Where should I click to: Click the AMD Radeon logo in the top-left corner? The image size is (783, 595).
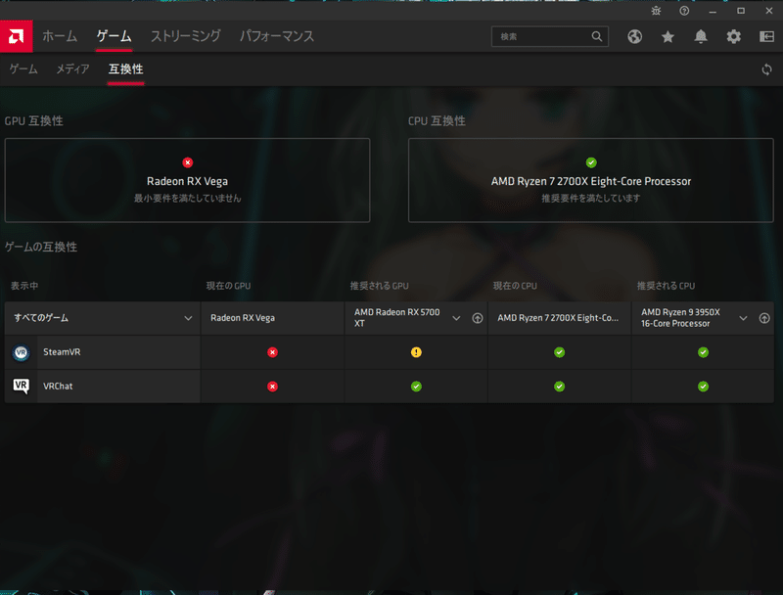14,36
